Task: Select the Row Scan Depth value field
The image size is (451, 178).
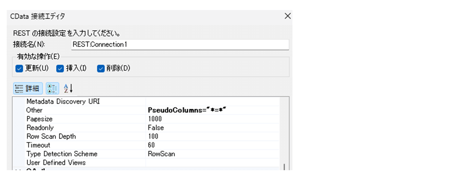Action: click(213, 136)
